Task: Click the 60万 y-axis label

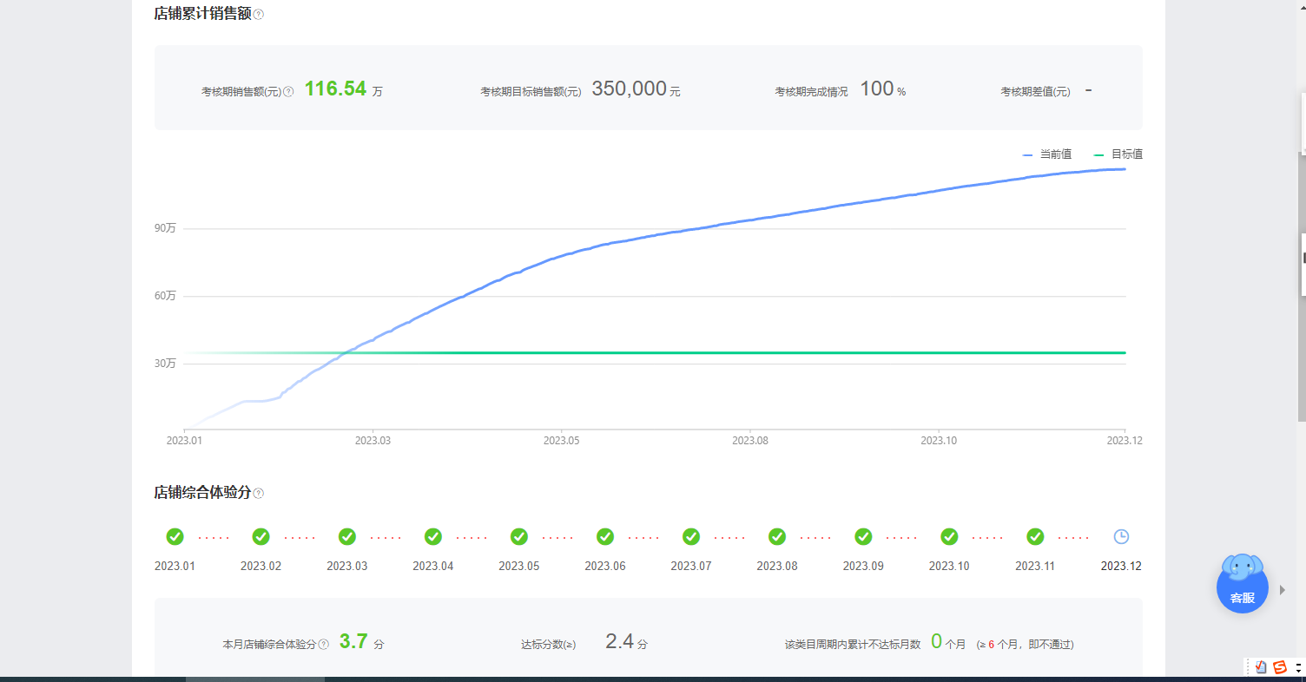Action: (165, 296)
